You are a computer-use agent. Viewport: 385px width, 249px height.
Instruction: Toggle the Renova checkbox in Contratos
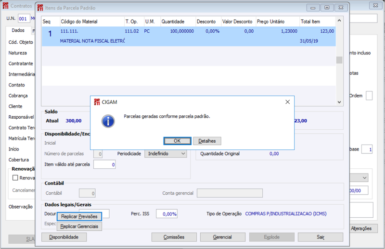[x=15, y=177]
